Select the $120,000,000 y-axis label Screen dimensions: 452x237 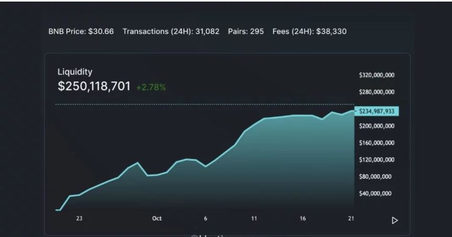376,160
